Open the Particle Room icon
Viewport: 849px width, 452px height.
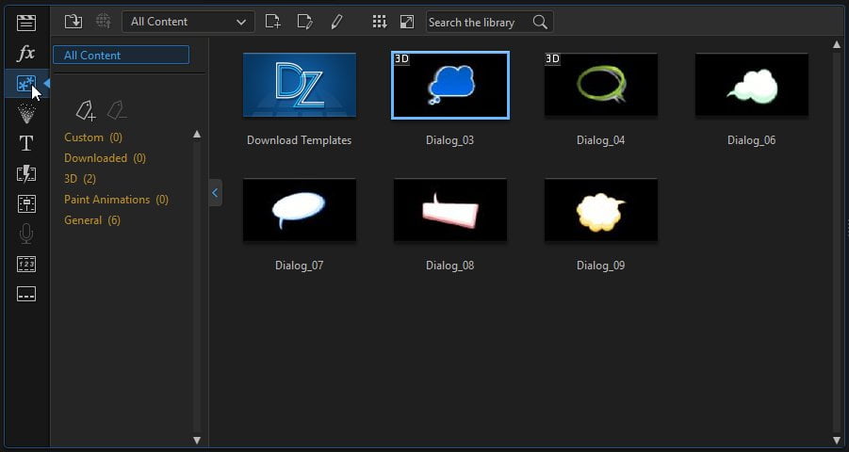click(26, 114)
